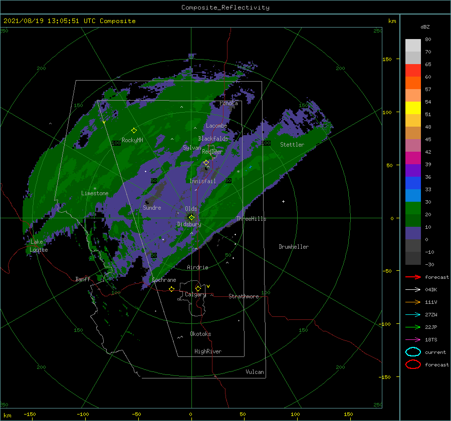
Task: Select the yellow diamond marker below Cochrane
Action: click(172, 289)
